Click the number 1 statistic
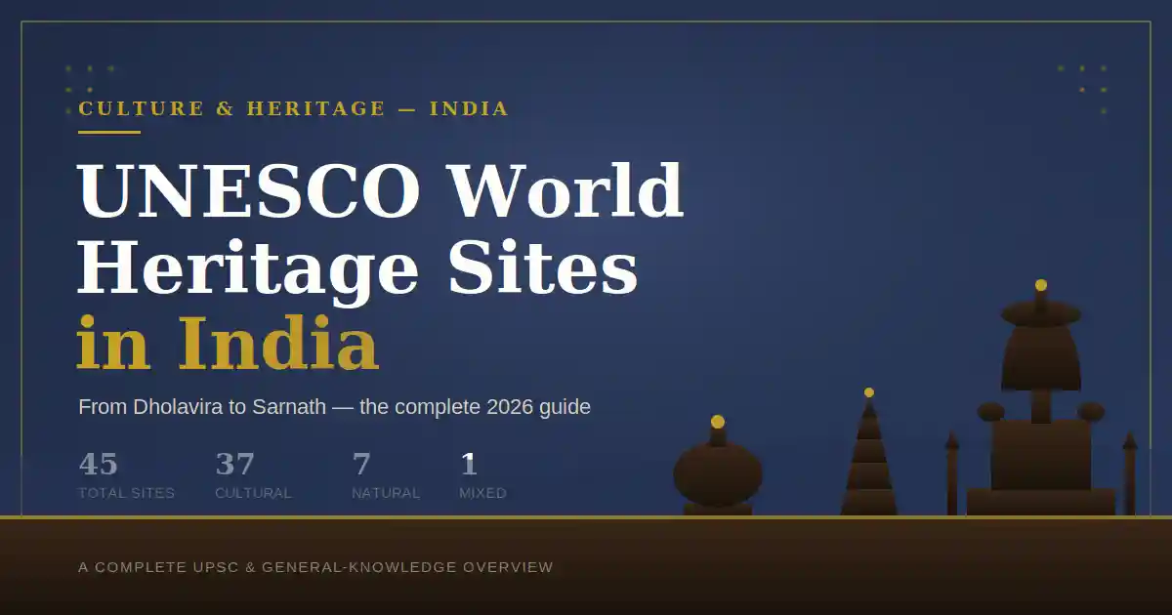This screenshot has height=615, width=1172. (469, 464)
